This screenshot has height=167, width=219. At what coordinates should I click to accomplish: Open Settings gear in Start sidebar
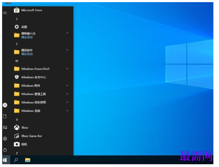tap(5, 139)
